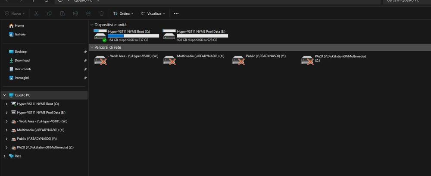Expand PAZU (Z:) in sidebar tree

tap(6, 148)
